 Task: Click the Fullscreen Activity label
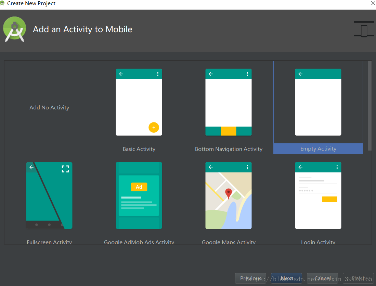pos(49,242)
